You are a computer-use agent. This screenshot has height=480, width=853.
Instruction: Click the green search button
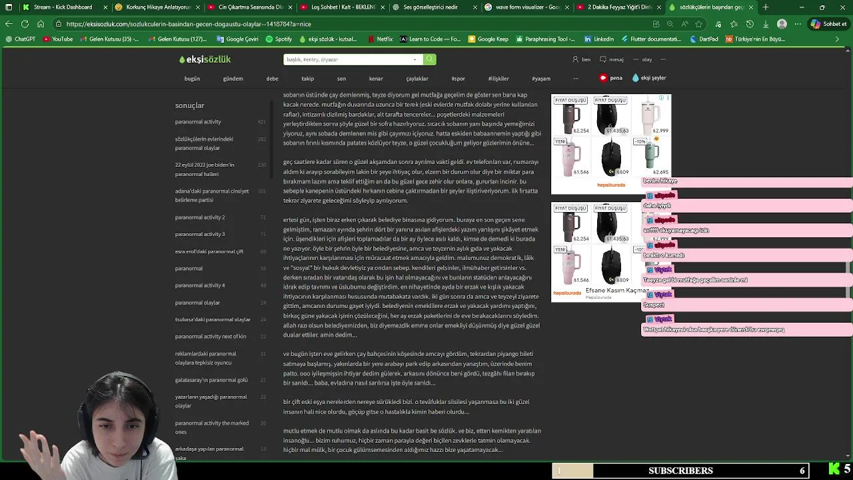[x=430, y=59]
